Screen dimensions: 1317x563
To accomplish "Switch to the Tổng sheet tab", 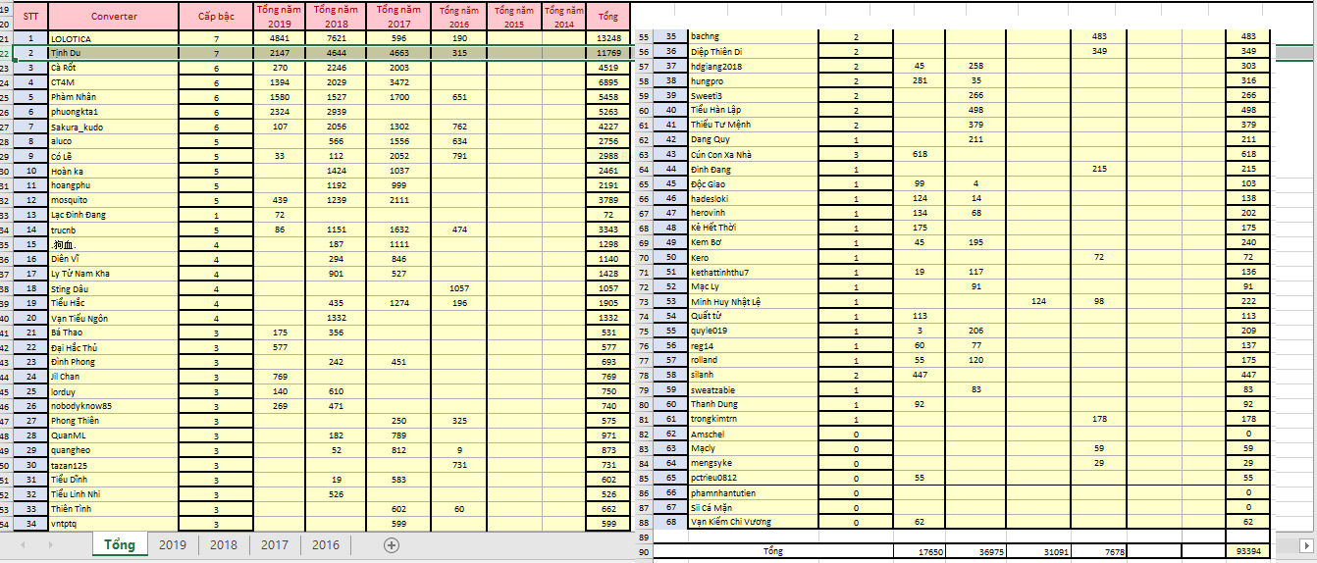I will [120, 545].
